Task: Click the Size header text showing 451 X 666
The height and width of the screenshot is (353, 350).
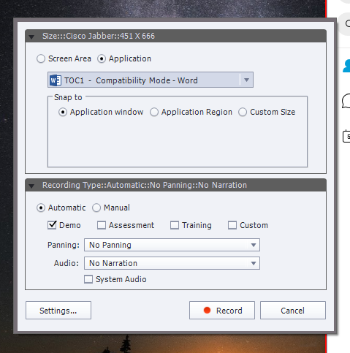Action: pos(99,36)
